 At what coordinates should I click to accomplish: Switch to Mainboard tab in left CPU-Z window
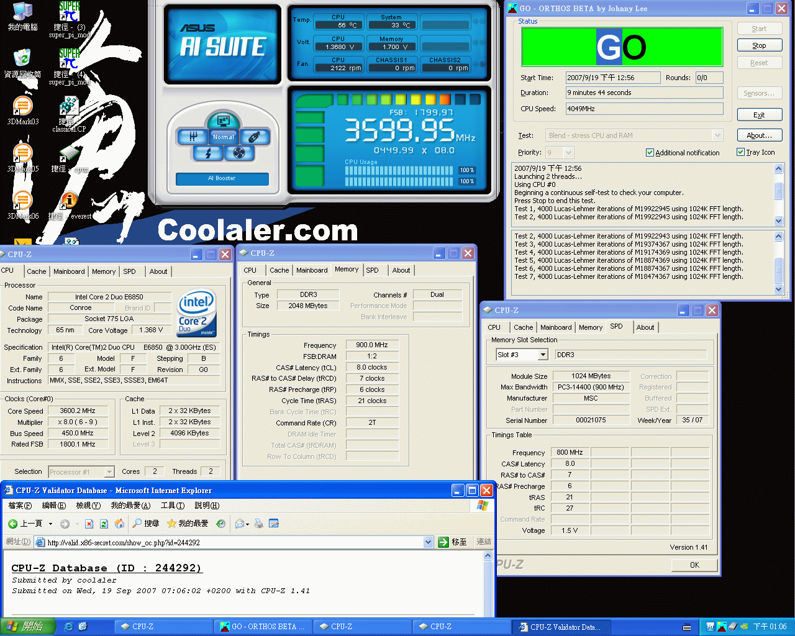point(69,271)
